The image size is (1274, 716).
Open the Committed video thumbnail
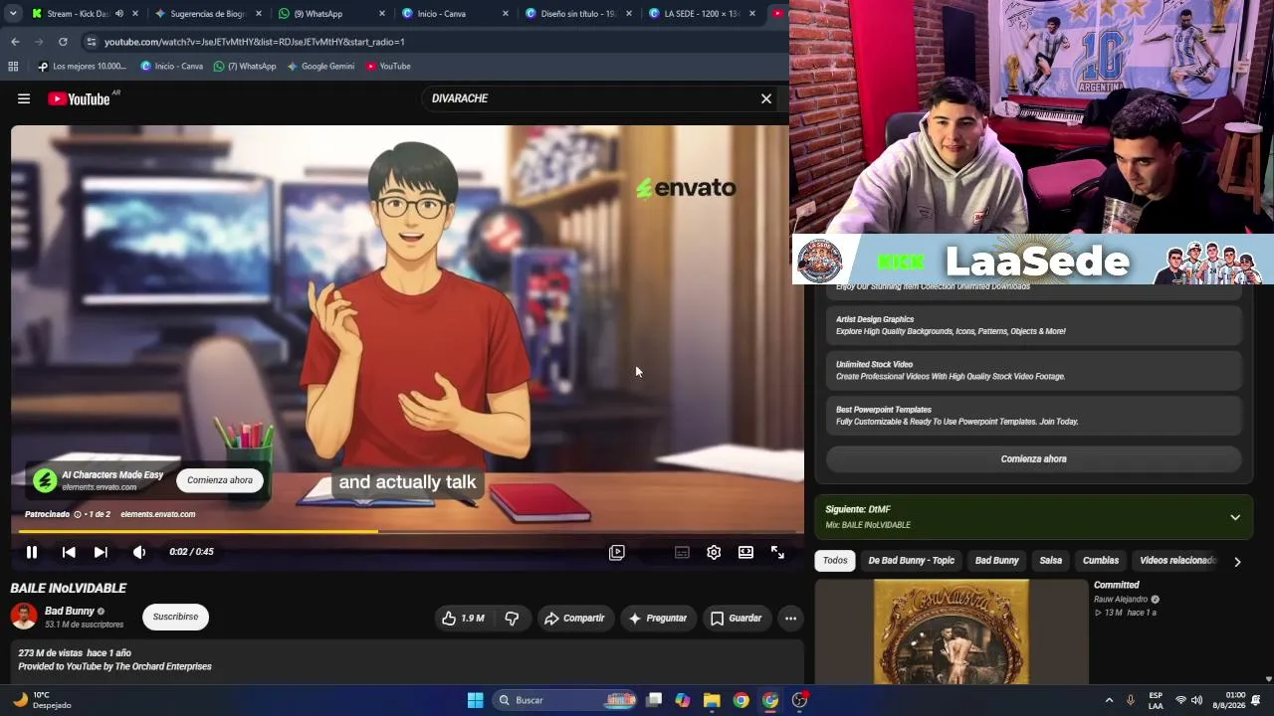point(952,632)
